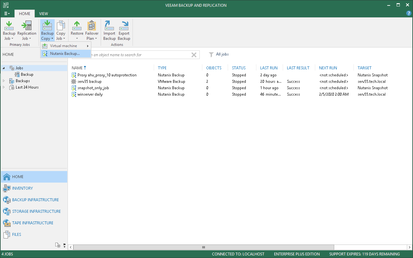This screenshot has height=258, width=413.
Task: Open the STORAGE INFRASTRUCTURE pane
Action: pyautogui.click(x=34, y=211)
